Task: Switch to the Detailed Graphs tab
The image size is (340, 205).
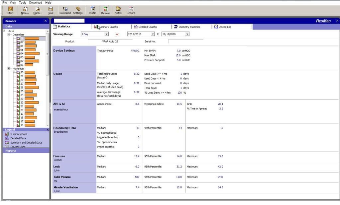Action: tap(152, 27)
